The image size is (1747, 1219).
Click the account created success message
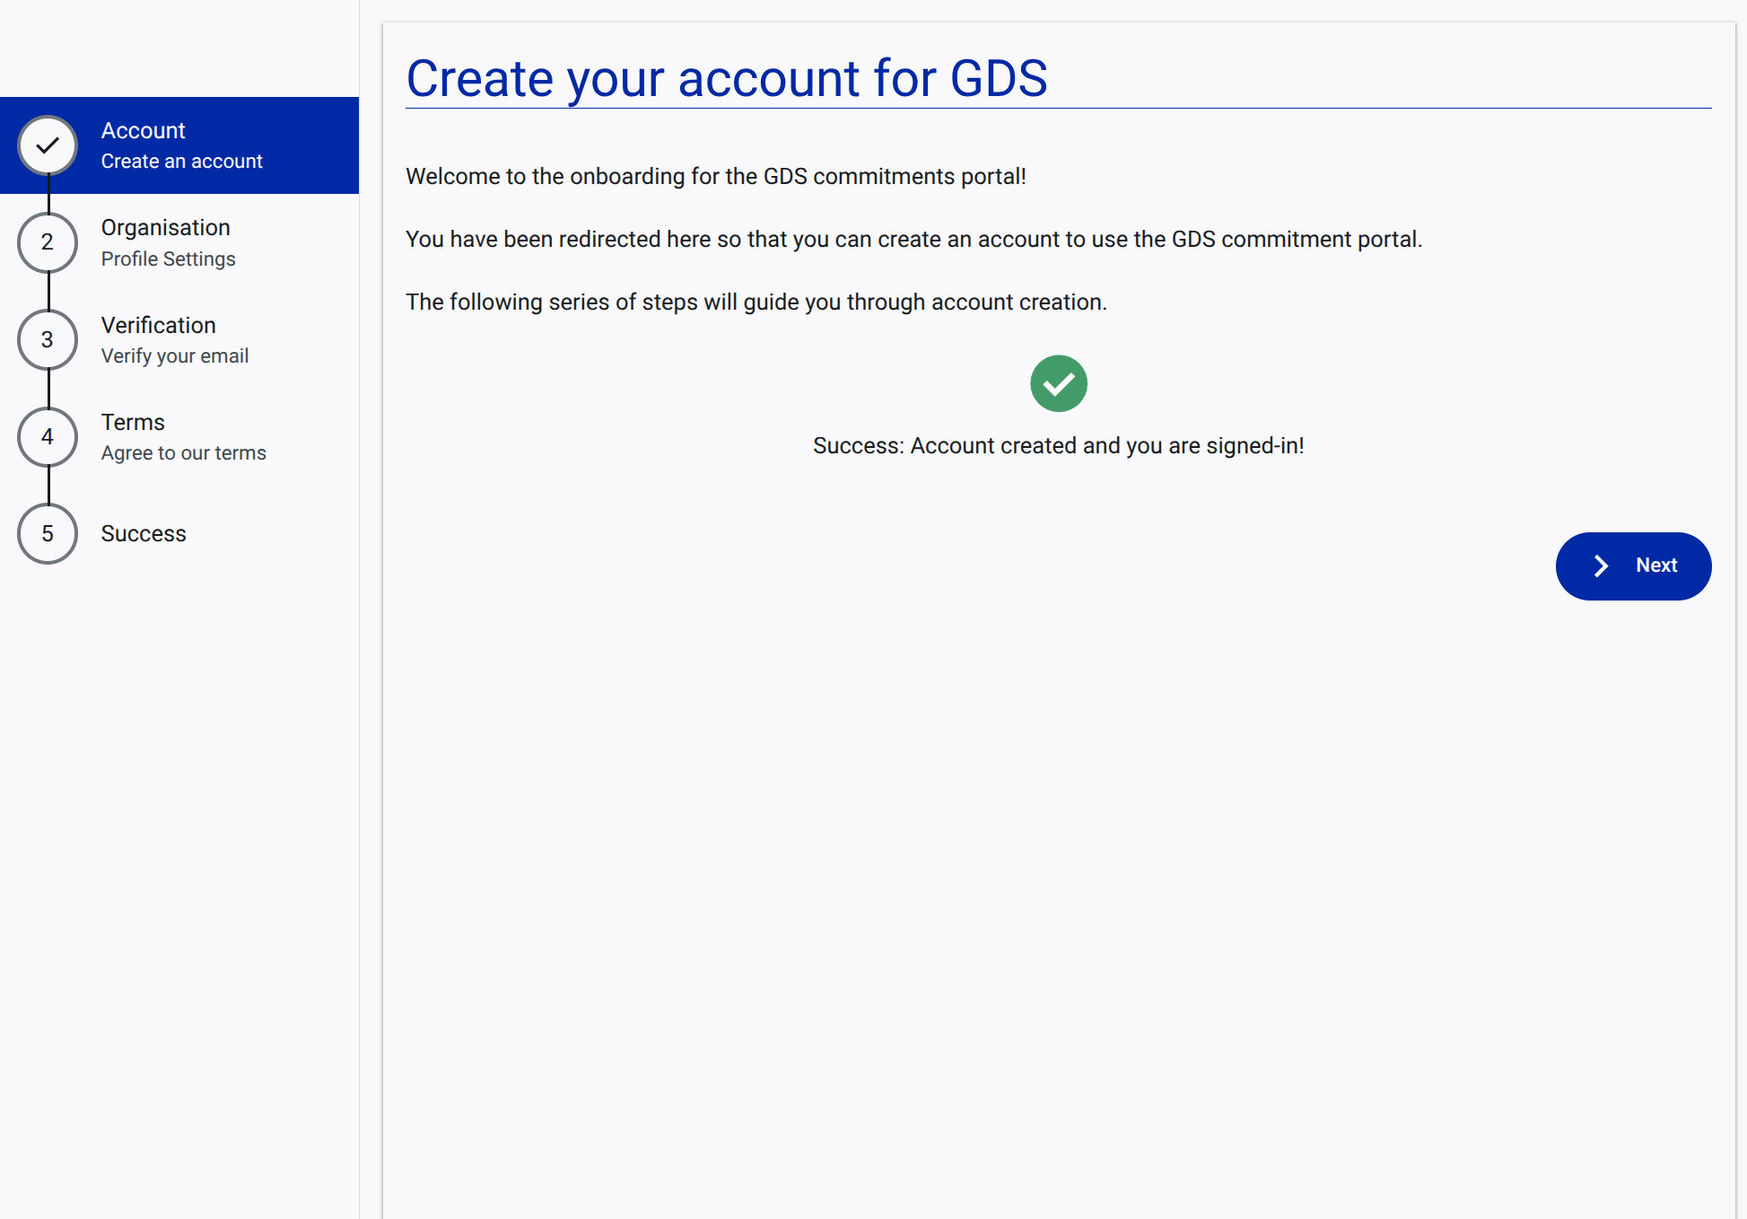click(x=1058, y=445)
